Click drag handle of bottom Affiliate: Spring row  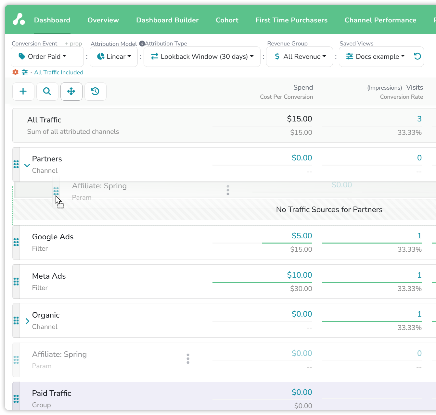point(16,360)
